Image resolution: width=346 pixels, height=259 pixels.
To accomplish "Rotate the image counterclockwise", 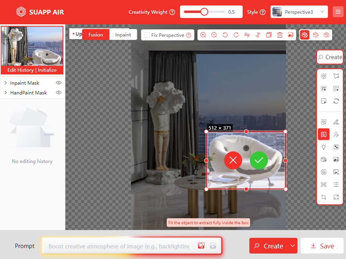I will coord(225,35).
